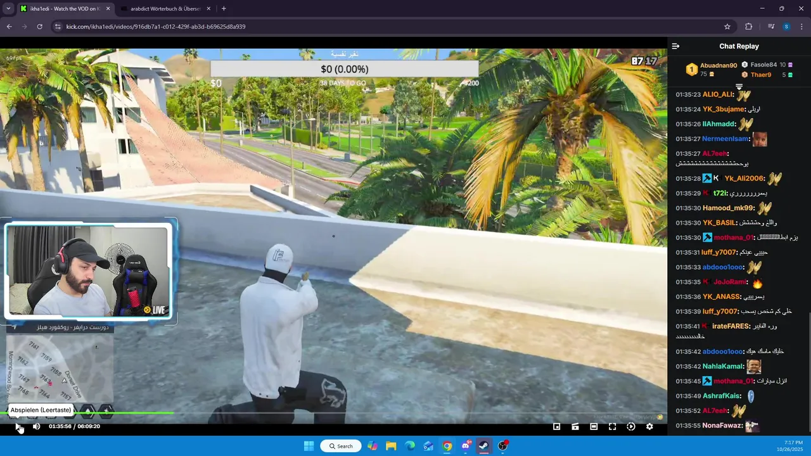811x456 pixels.
Task: Click username mothana_01 at 01:35:30
Action: point(733,237)
